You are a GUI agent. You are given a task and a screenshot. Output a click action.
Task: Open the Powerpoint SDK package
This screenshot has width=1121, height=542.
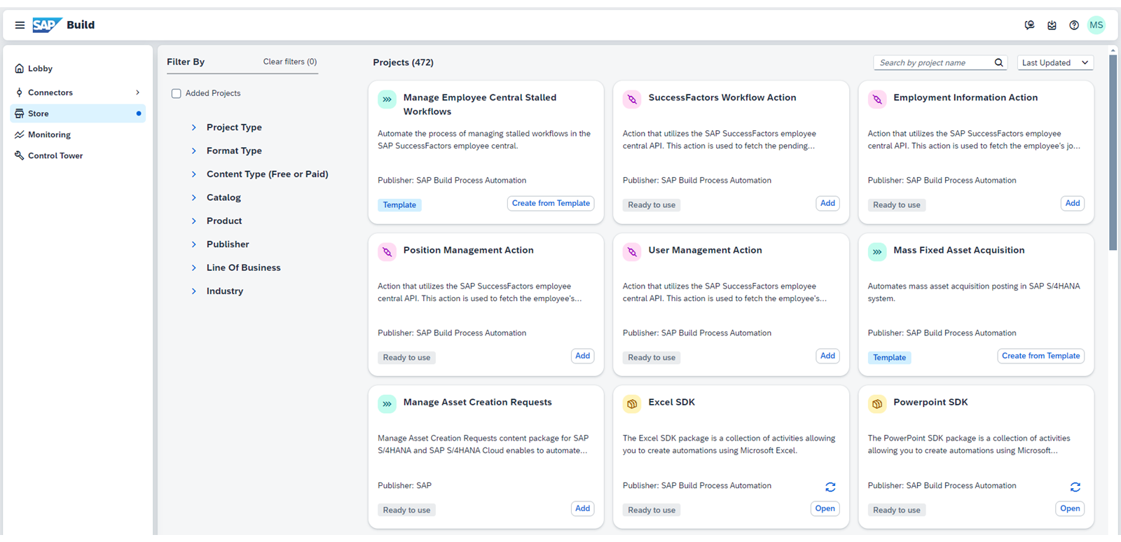tap(1070, 508)
